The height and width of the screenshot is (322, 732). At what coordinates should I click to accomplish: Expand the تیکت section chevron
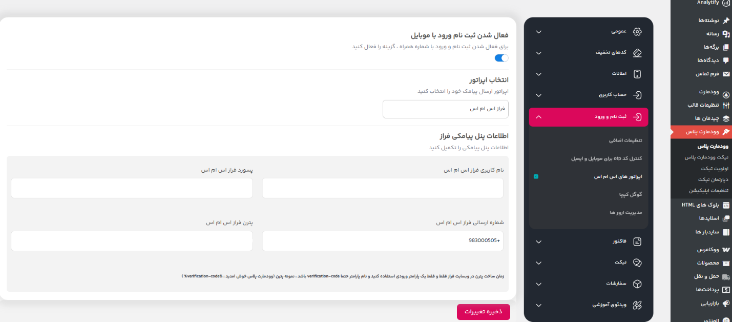click(538, 263)
